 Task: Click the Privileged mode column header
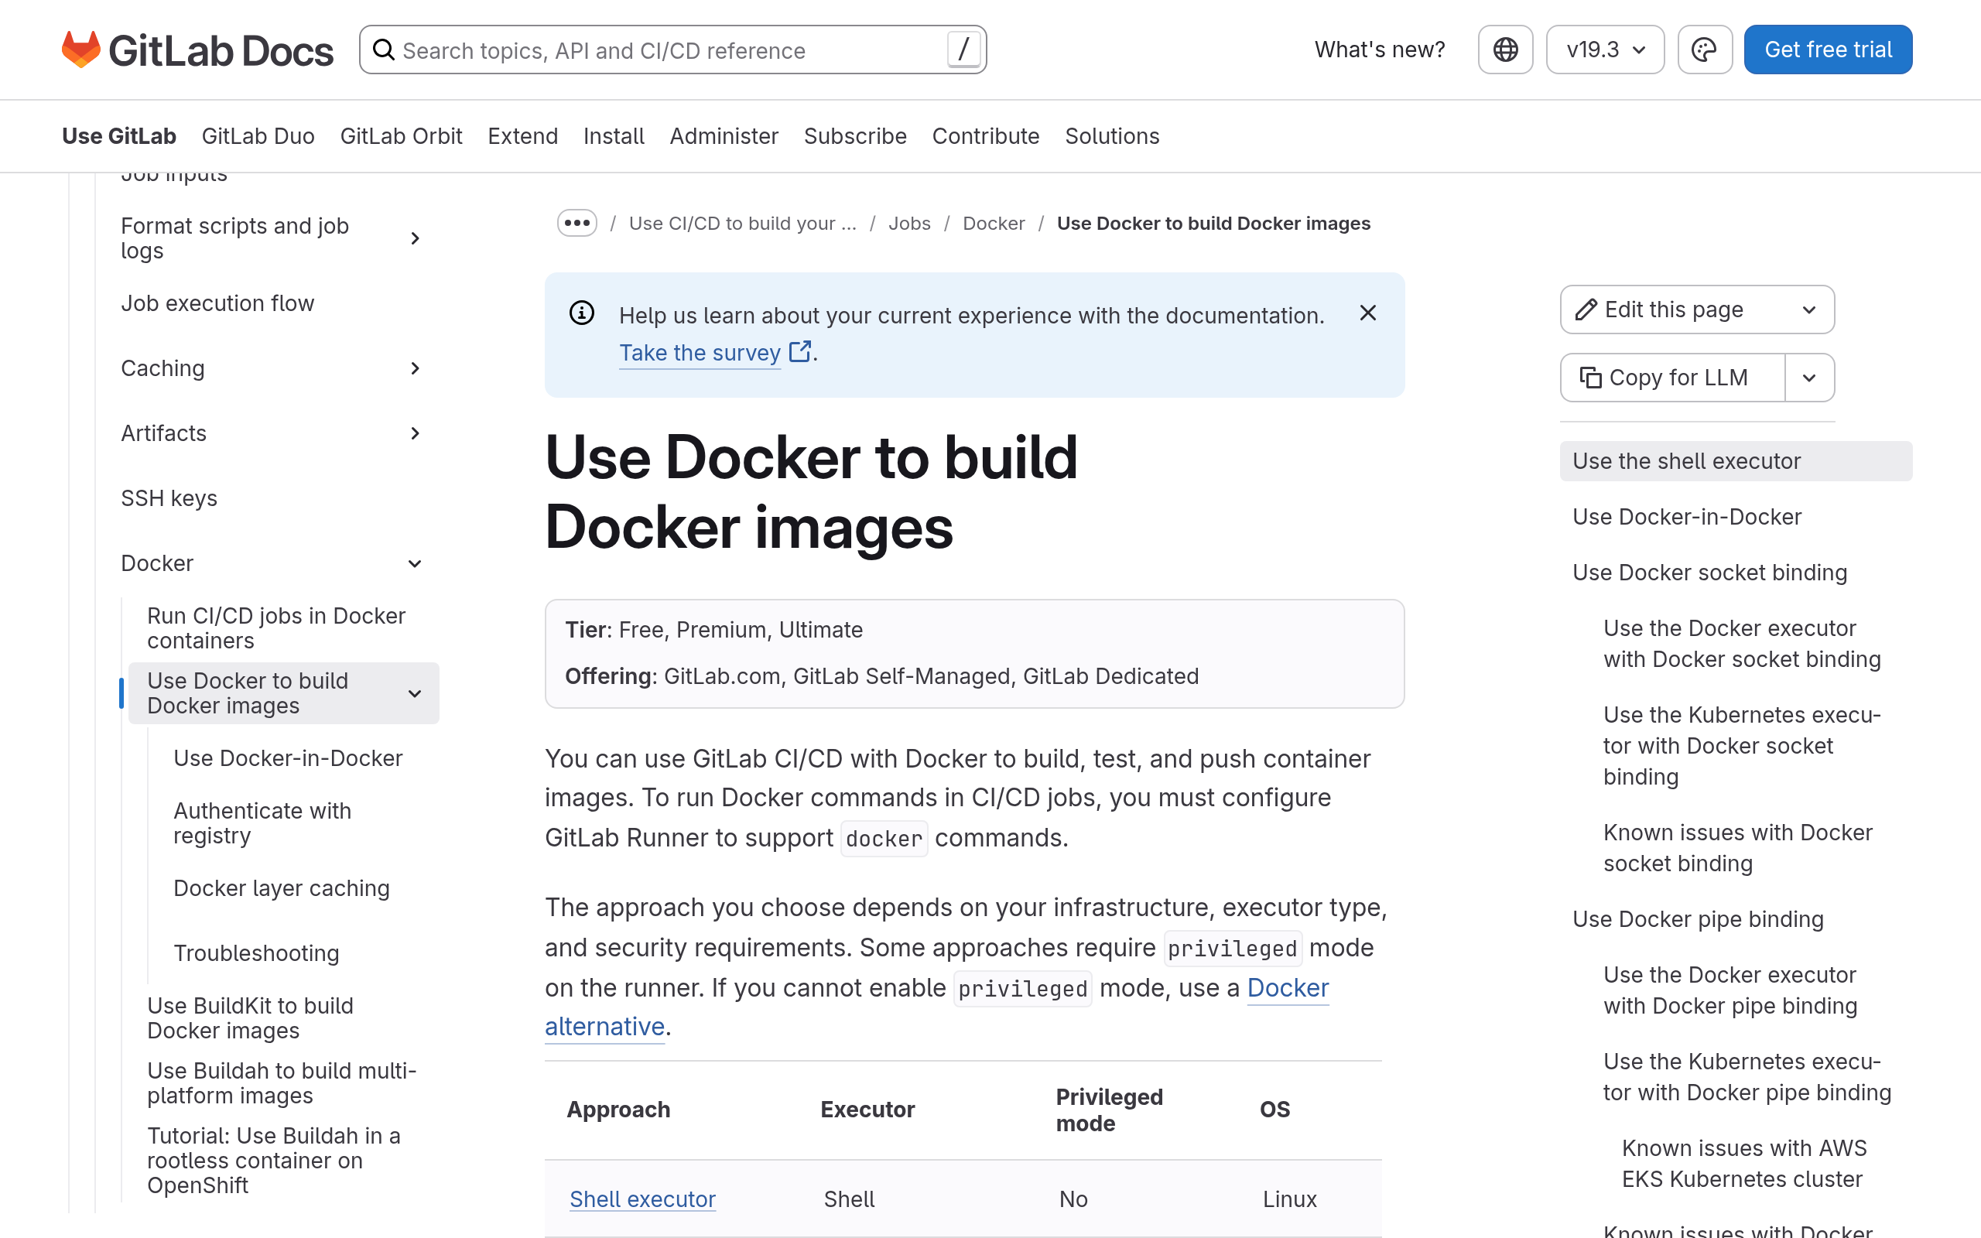(1109, 1110)
